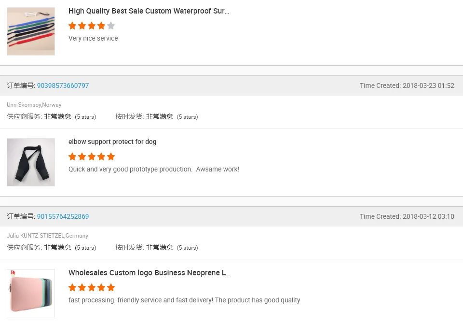Click the first star of the Neoprene sleeve rating

[72, 287]
